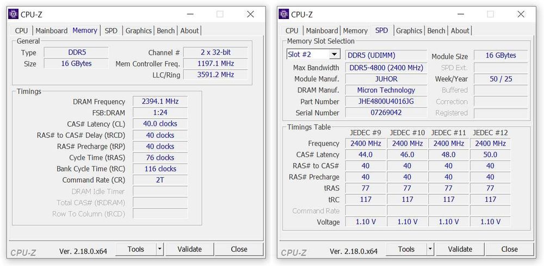Viewport: 544px width, 266px height.
Task: Click JEDEC #10 frequency cell 2400 MHz
Action: click(x=407, y=144)
